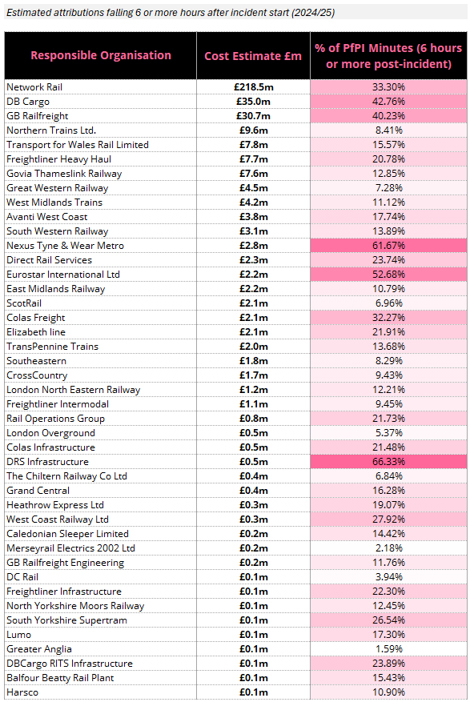The image size is (470, 702).
Task: Click the DB Cargo 42.76% cell
Action: coord(388,102)
